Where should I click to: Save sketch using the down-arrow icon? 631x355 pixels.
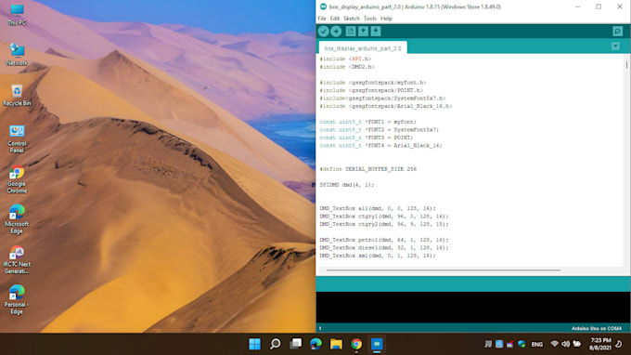point(376,31)
